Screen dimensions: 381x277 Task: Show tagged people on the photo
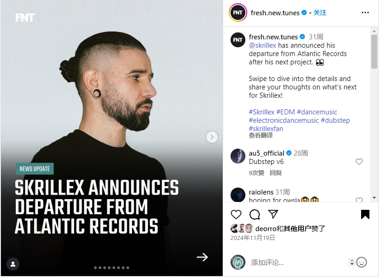tap(13, 264)
